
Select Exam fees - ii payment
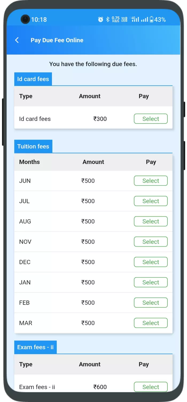pyautogui.click(x=150, y=387)
